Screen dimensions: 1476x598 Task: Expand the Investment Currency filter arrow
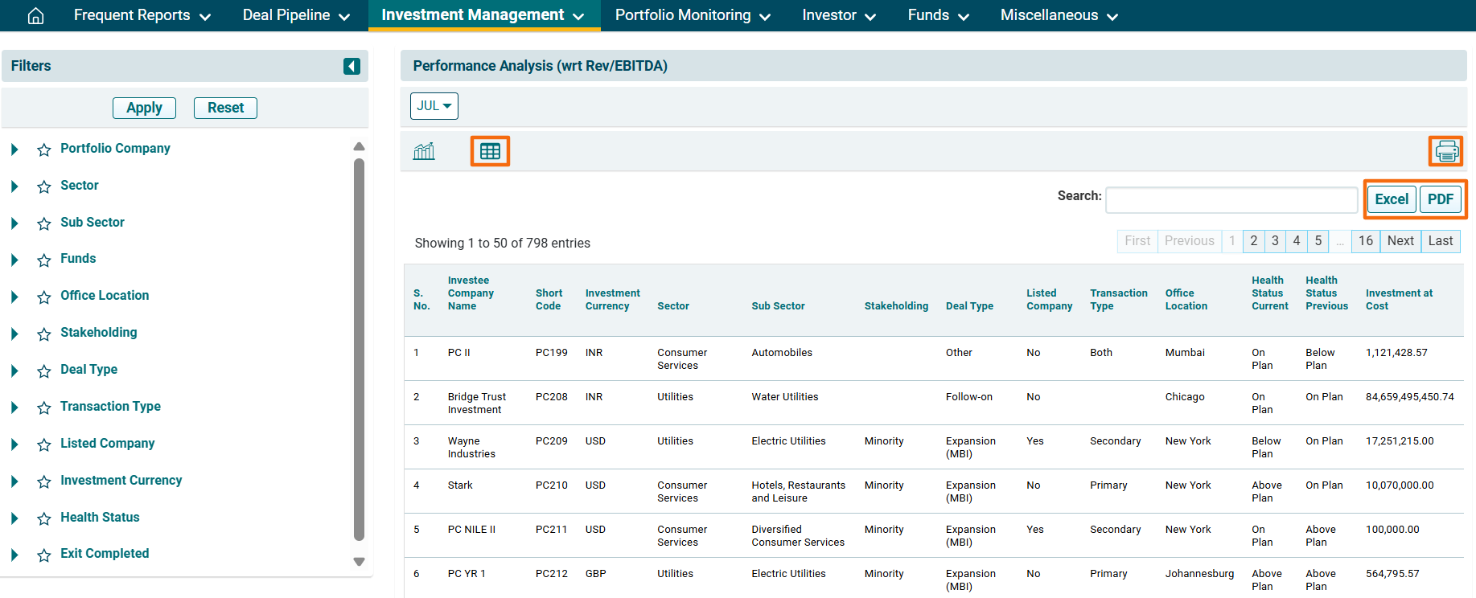pyautogui.click(x=14, y=481)
